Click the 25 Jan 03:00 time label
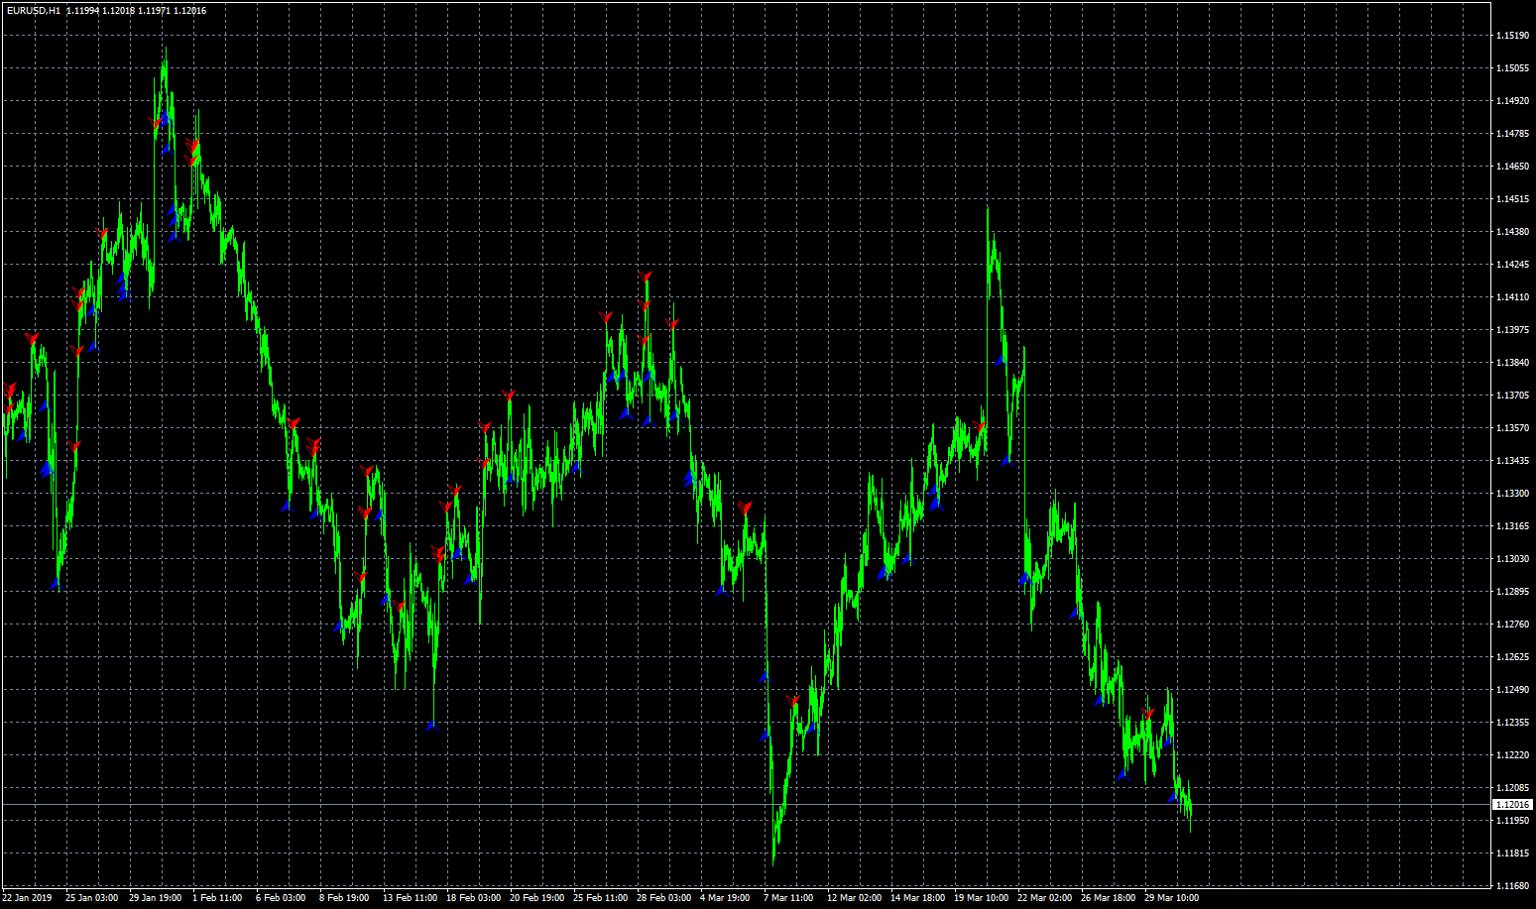Image resolution: width=1536 pixels, height=909 pixels. (91, 898)
